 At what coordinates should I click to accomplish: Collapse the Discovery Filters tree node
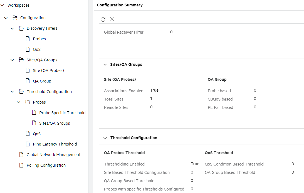pyautogui.click(x=12, y=28)
